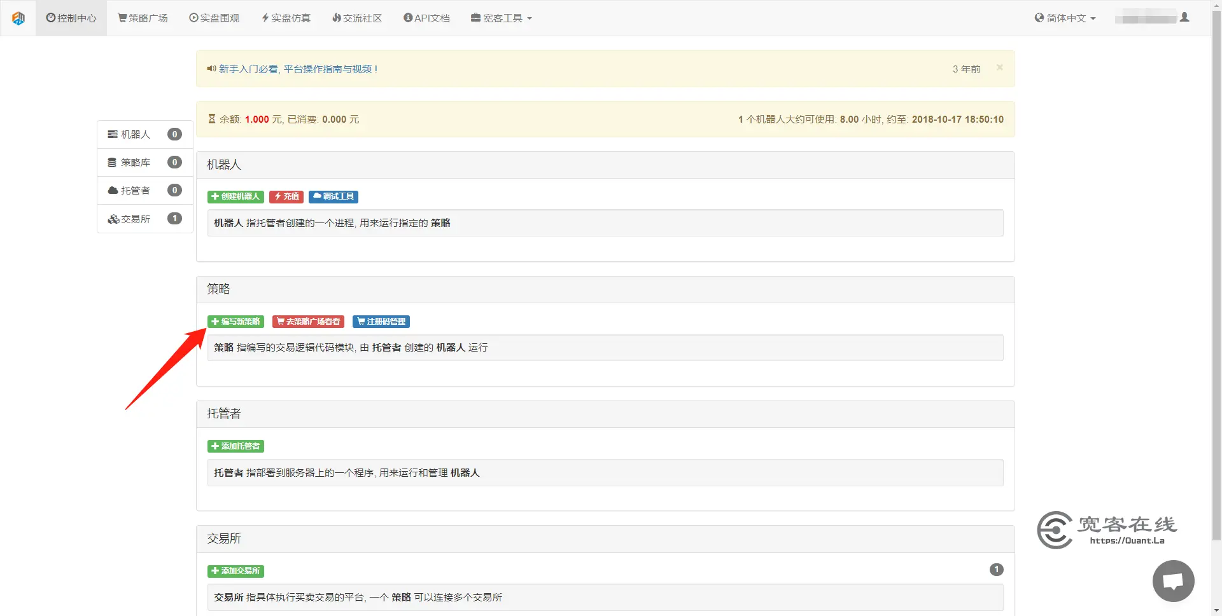Go to 策略广场 in the top navigation
The width and height of the screenshot is (1222, 616).
coord(143,18)
